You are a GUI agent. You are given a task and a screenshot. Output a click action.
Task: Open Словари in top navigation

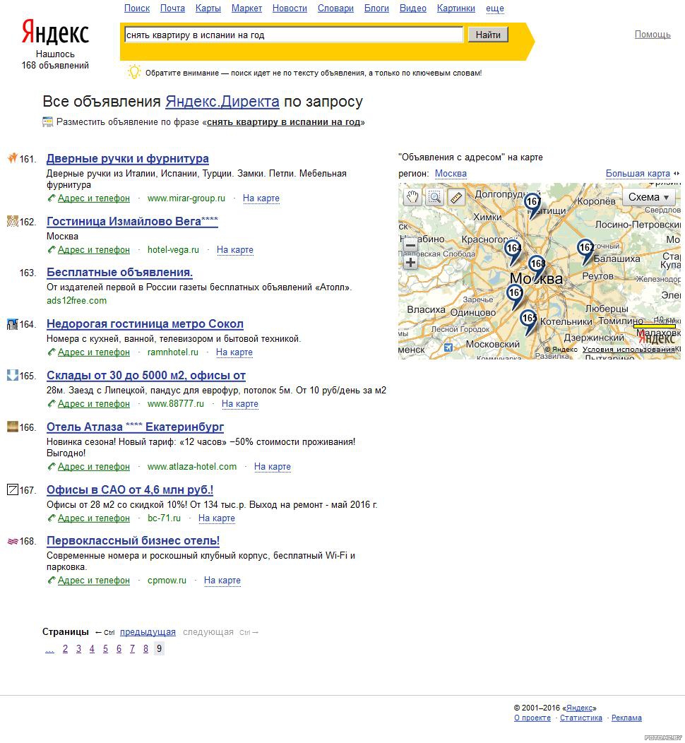click(335, 8)
